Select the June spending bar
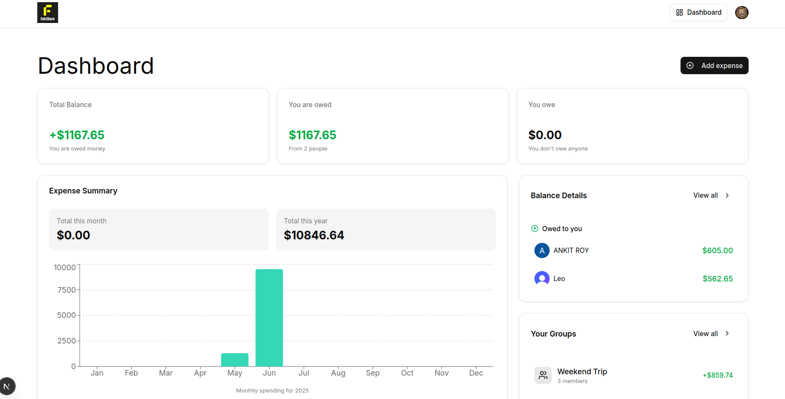Screen dimensions: 785x399 (x=269, y=318)
